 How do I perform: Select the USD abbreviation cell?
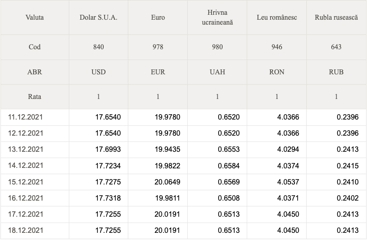pos(98,72)
